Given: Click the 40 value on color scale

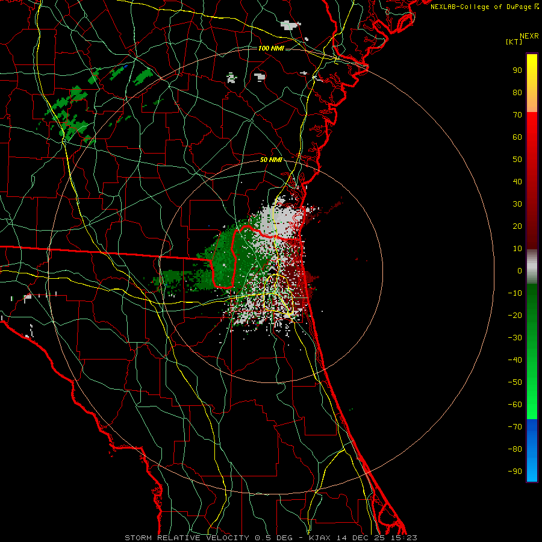Looking at the screenshot, I should click(517, 181).
